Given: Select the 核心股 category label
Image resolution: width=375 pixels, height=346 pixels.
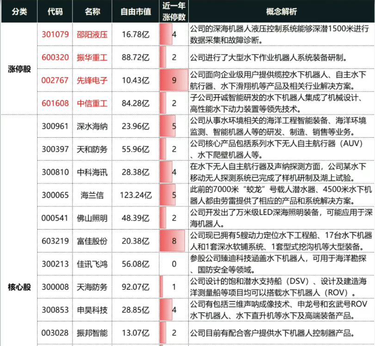Looking at the screenshot, I should pos(18,287).
